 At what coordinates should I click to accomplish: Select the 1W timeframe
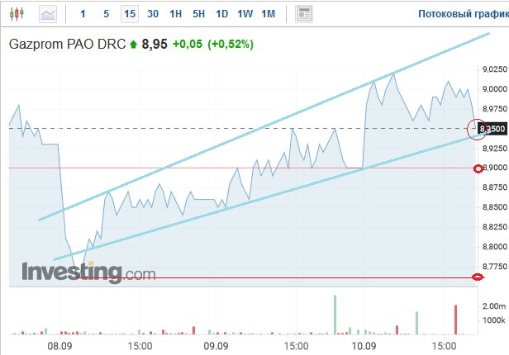tap(245, 14)
